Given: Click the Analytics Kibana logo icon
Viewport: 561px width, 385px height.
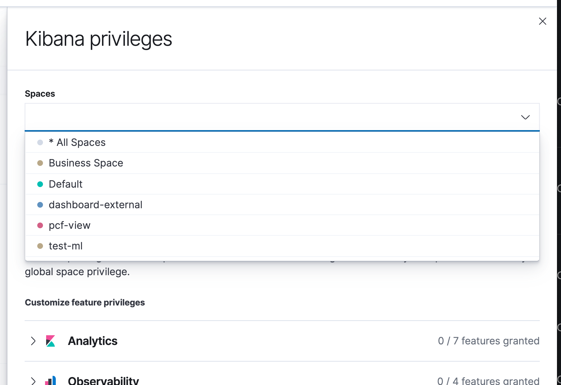Looking at the screenshot, I should point(50,341).
